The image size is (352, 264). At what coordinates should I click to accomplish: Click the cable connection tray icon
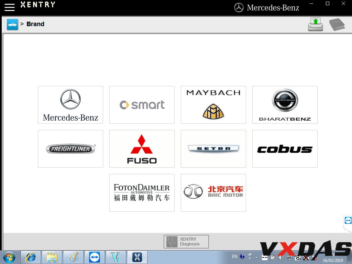tap(298, 257)
